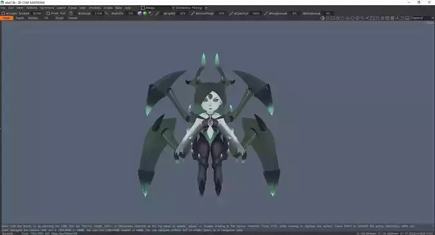Toggle the glossiness channel icon
Screen dimensions: 435x235
coord(150,13)
